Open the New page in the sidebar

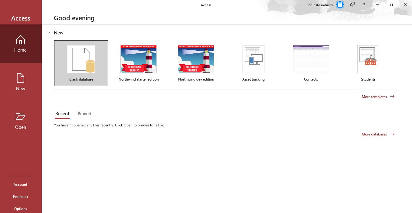(x=21, y=82)
